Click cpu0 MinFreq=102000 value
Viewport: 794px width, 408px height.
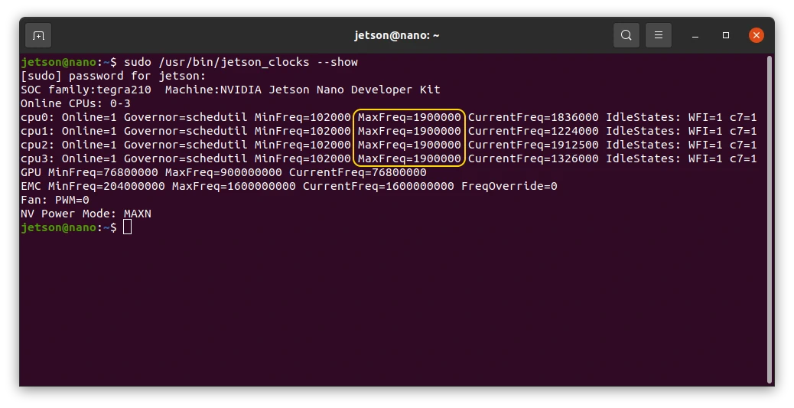click(x=303, y=117)
